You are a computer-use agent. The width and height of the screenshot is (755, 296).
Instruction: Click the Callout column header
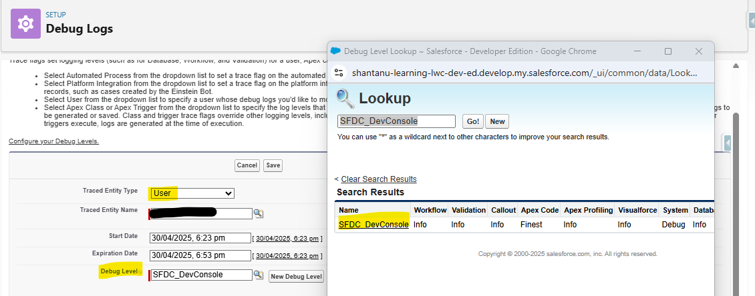coord(503,210)
